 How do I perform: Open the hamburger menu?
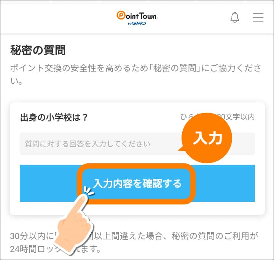pos(258,17)
